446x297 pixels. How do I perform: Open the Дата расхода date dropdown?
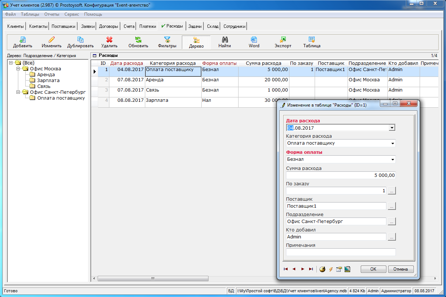(x=392, y=128)
